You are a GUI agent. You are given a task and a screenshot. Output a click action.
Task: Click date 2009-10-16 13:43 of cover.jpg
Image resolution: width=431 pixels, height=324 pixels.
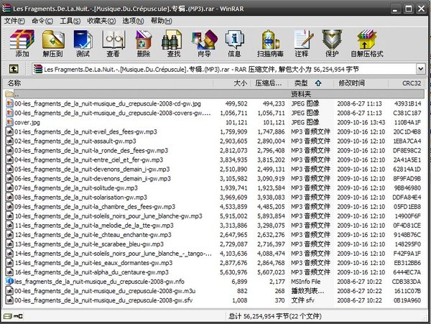click(361, 122)
